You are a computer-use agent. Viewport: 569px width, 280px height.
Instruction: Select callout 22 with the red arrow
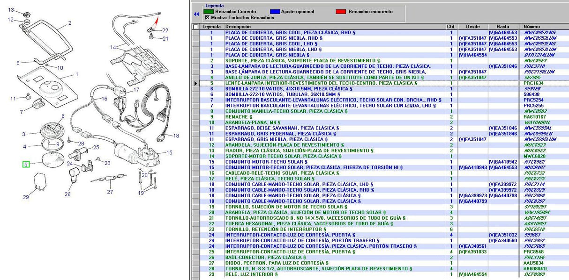click(x=165, y=31)
